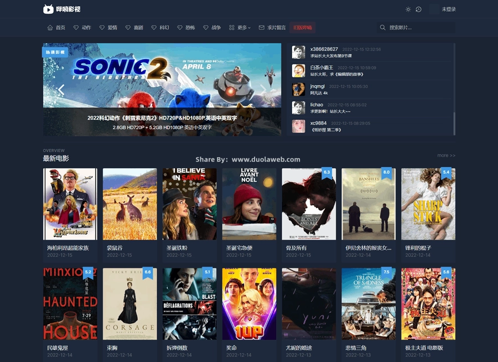
Task: Click the username x386628627 in comments
Action: (324, 49)
